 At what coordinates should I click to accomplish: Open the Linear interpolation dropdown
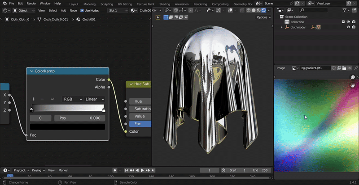tap(95, 99)
